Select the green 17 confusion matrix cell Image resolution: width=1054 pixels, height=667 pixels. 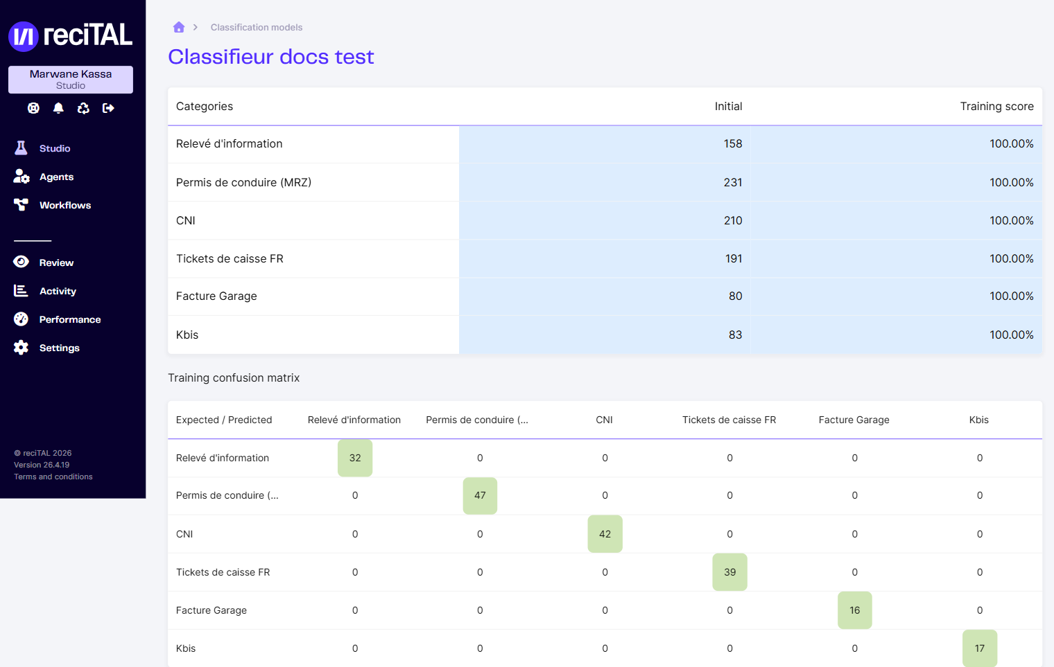coord(980,648)
